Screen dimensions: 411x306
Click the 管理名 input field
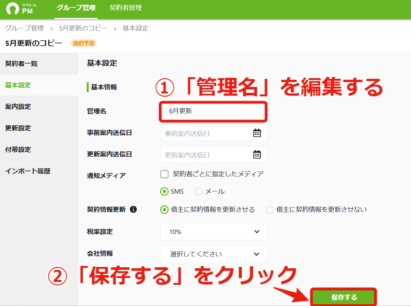click(213, 111)
